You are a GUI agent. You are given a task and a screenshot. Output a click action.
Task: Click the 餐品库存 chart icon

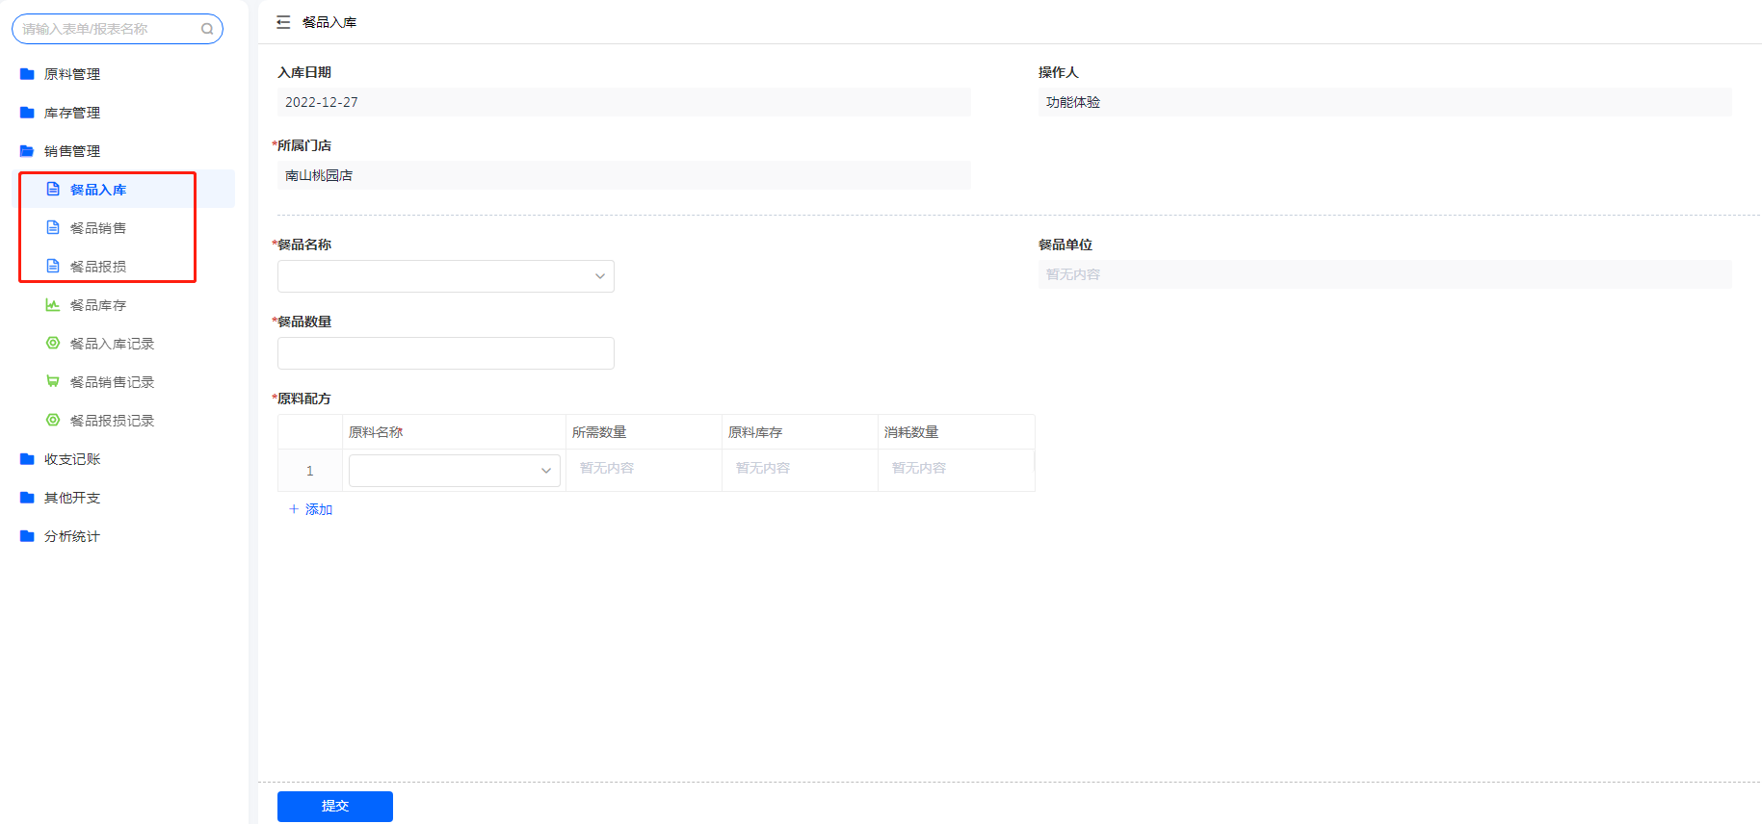point(53,305)
